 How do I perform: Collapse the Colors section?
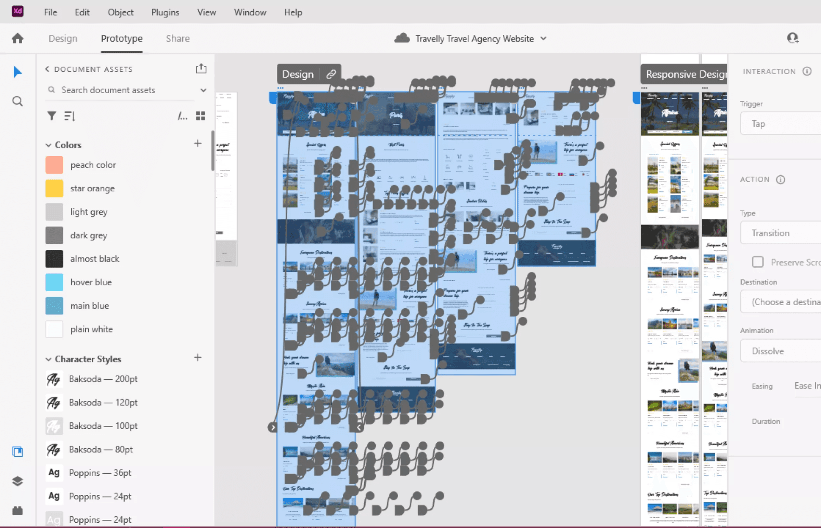pyautogui.click(x=48, y=145)
